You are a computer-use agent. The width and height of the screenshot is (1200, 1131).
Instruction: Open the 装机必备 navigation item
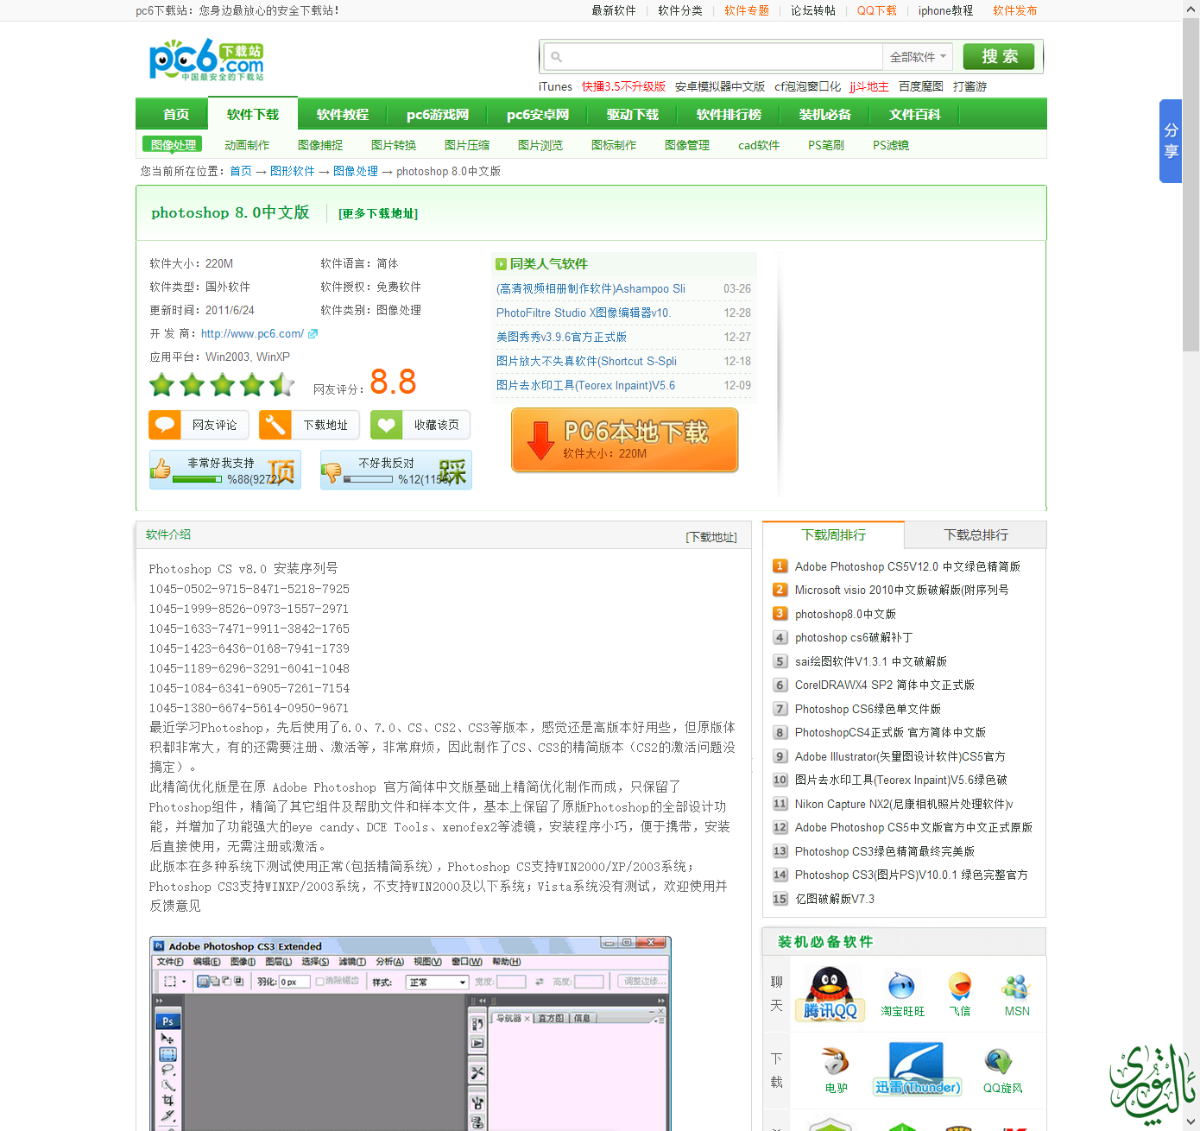[825, 115]
